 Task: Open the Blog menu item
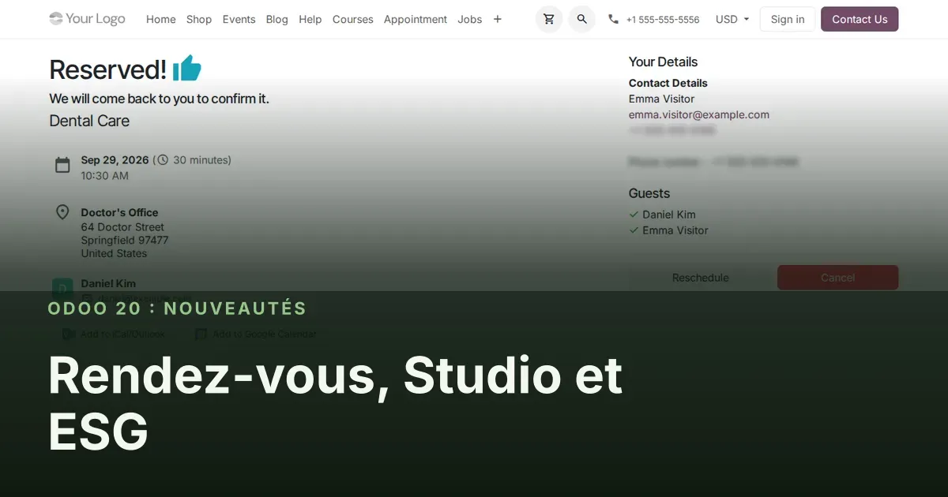277,19
